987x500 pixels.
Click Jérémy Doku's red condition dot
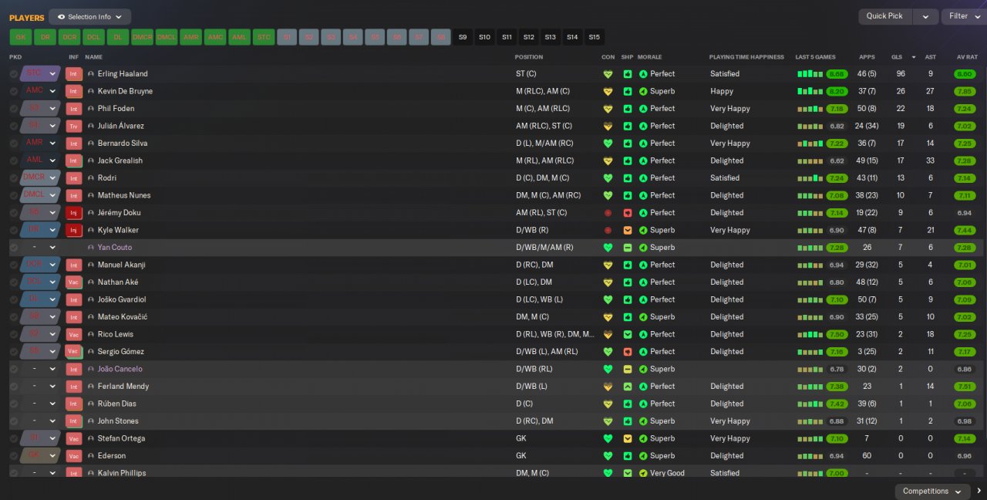(608, 213)
